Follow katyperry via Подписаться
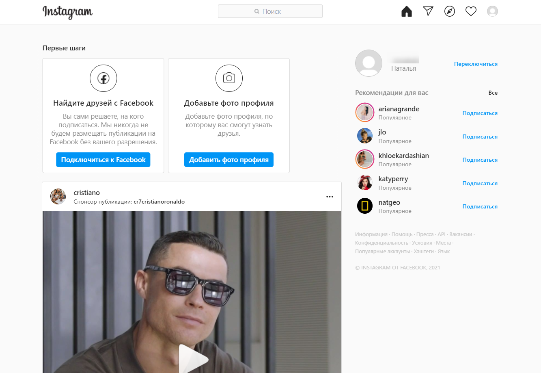 coord(480,183)
